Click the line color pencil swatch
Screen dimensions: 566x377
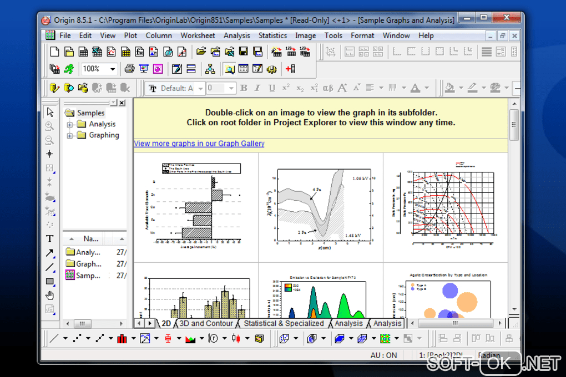click(473, 88)
